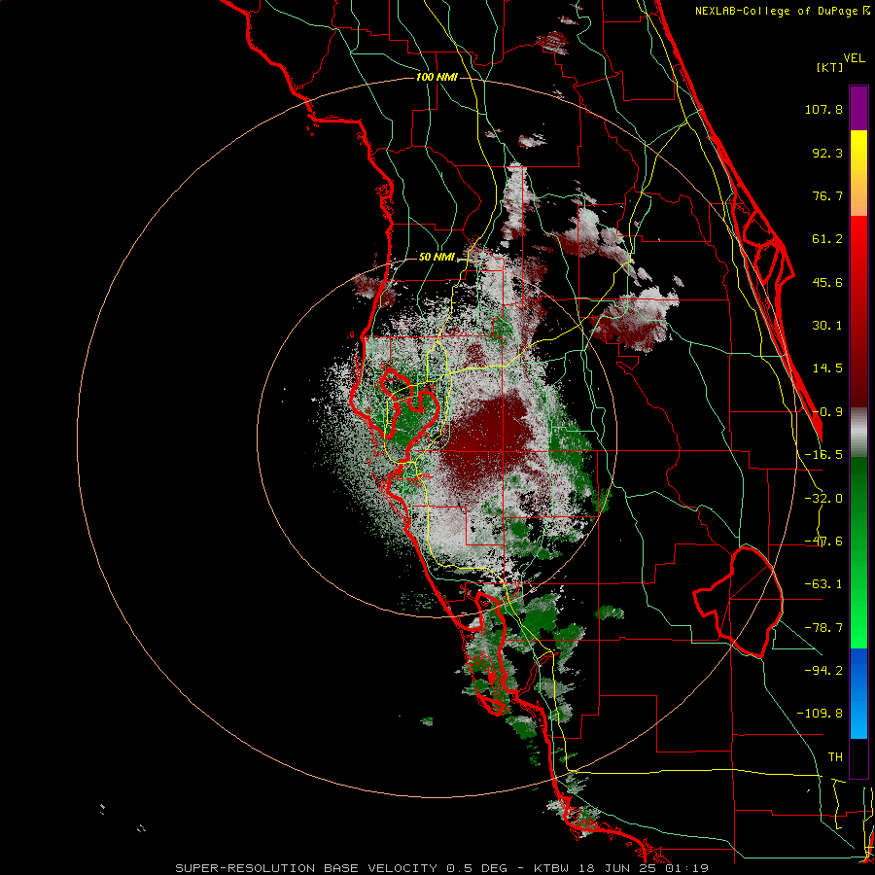Select the -63.1 scale value

pyautogui.click(x=823, y=584)
